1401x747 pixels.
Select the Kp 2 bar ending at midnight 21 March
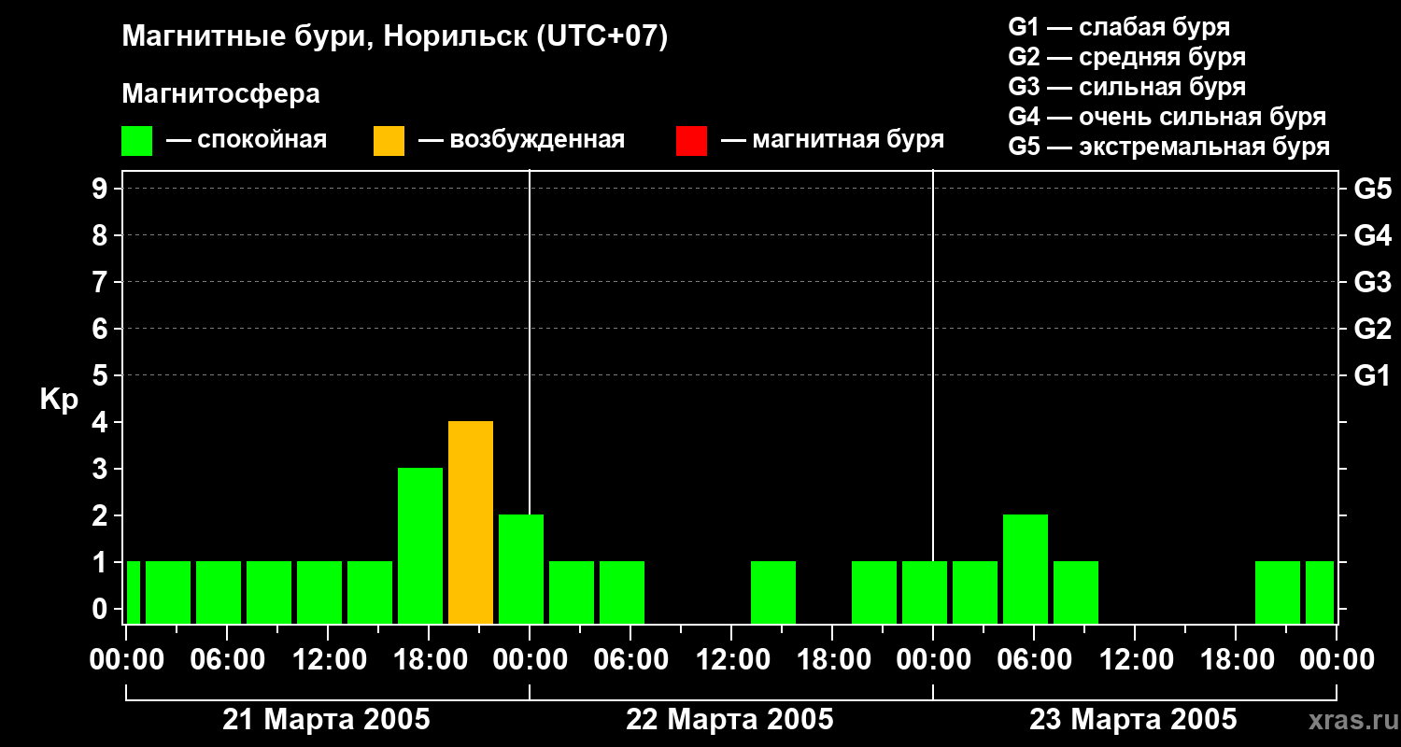[x=521, y=570]
